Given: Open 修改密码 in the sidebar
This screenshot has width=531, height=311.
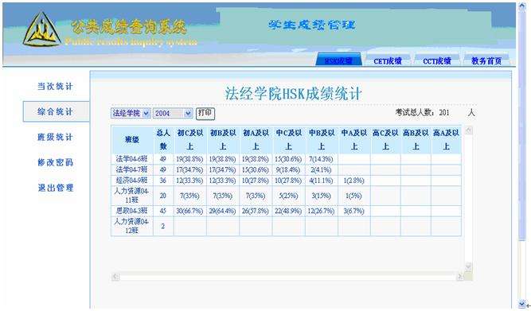Looking at the screenshot, I should click(x=55, y=162).
